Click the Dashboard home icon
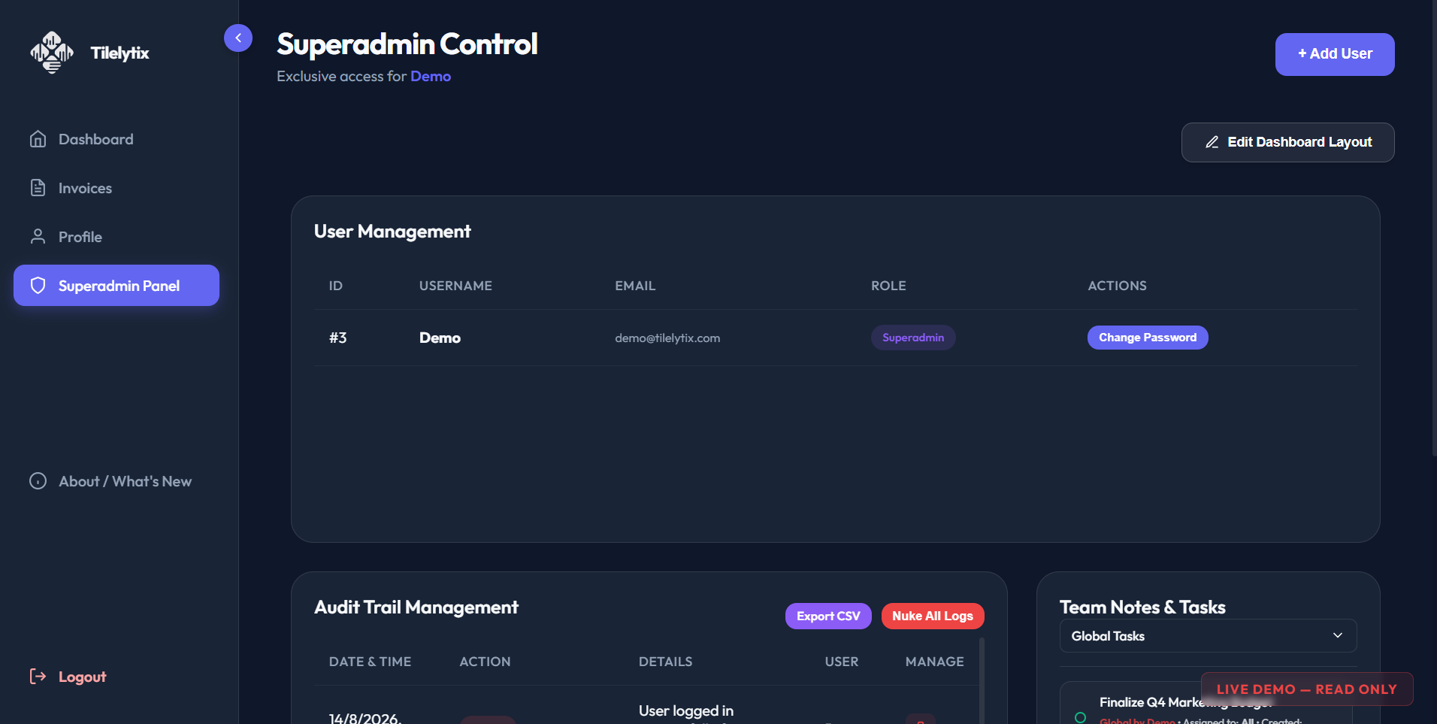1437x724 pixels. coord(38,139)
